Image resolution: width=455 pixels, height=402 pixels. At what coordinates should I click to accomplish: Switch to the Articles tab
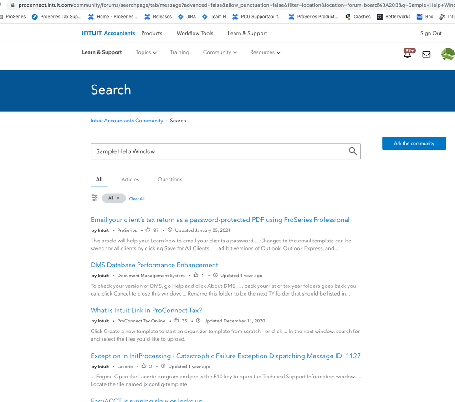click(130, 179)
